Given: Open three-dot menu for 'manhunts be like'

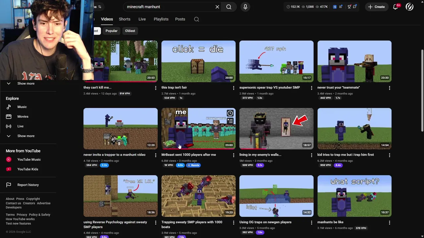Looking at the screenshot, I should pyautogui.click(x=390, y=223).
